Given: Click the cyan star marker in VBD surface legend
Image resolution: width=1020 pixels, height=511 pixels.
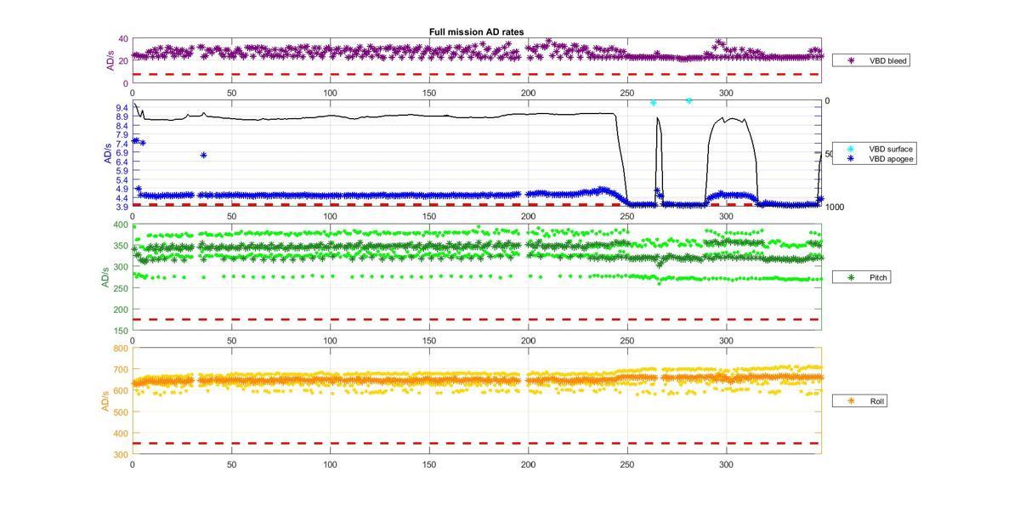Looking at the screenshot, I should (850, 149).
